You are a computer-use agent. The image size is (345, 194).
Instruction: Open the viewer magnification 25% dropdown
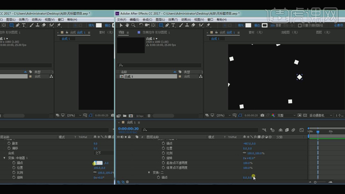coord(223,115)
